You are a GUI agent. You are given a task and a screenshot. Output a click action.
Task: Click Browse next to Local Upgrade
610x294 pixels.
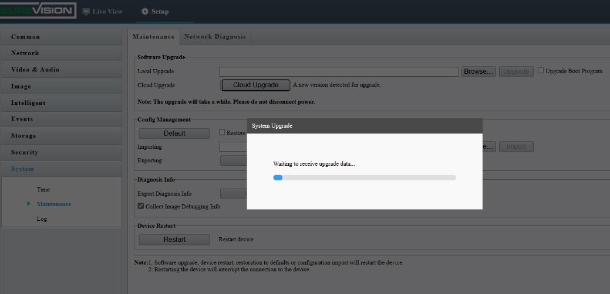[478, 71]
